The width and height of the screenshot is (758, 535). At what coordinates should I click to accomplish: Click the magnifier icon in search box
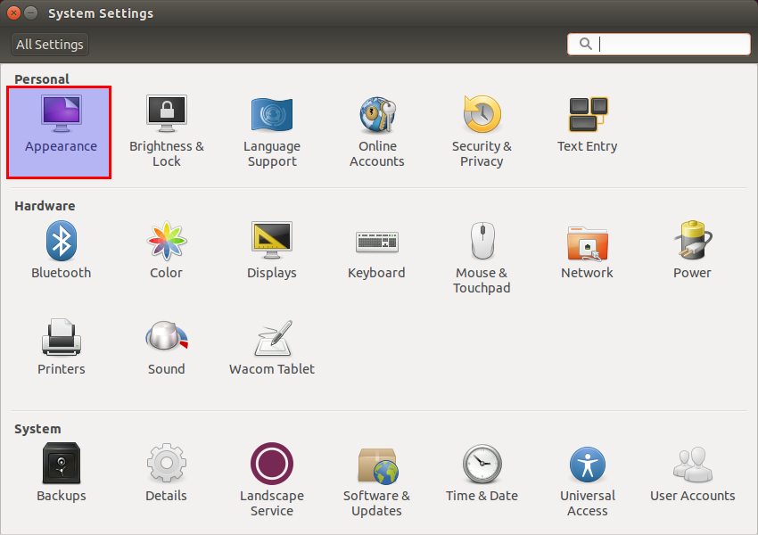(x=585, y=44)
